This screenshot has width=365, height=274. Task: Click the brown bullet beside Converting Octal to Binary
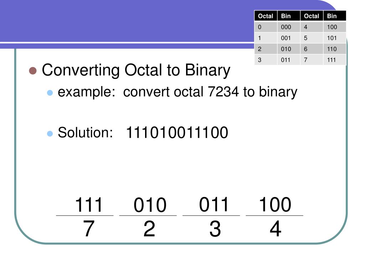pos(33,71)
